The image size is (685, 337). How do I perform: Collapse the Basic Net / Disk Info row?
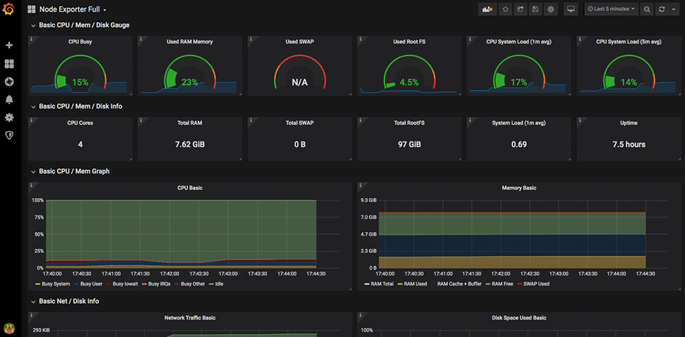[x=65, y=301]
